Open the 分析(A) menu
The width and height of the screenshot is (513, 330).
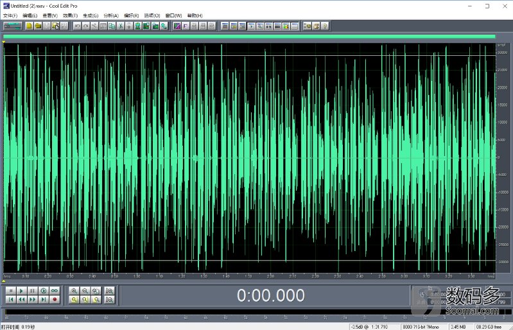click(x=111, y=15)
